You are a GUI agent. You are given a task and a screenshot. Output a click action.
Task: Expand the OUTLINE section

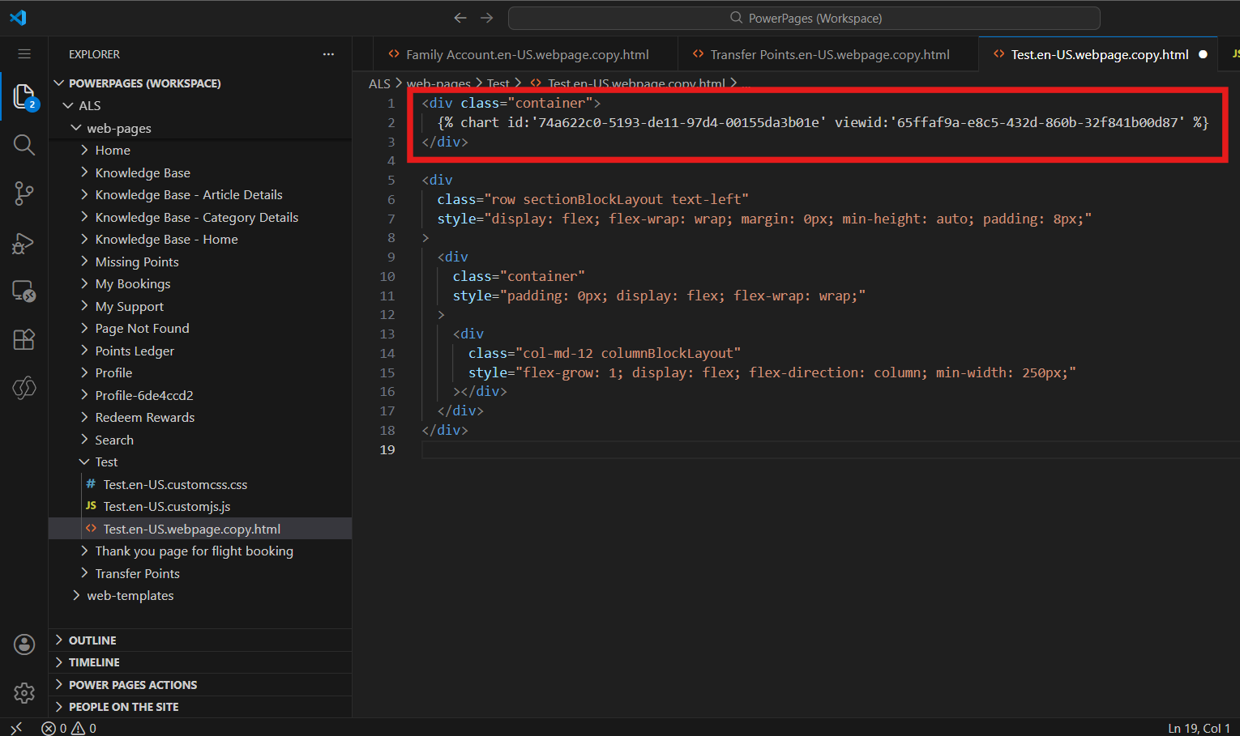point(92,640)
